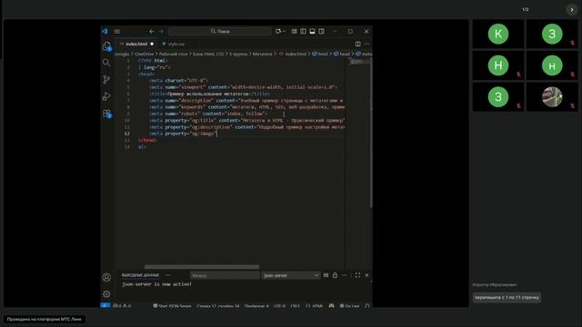582x327 pixels.
Task: Open the Search view in the activity bar
Action: click(x=106, y=63)
